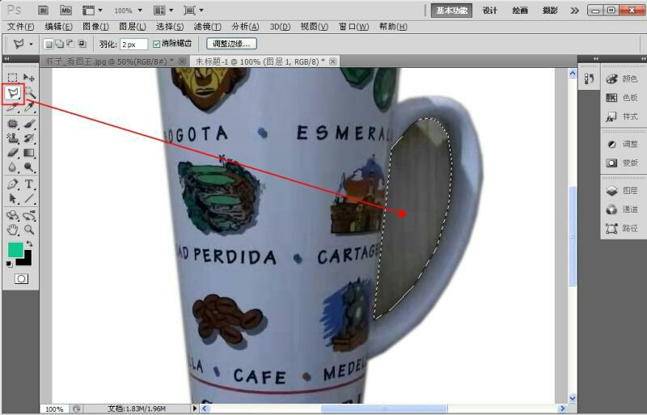
Task: Swap foreground and background colors
Action: coord(29,243)
